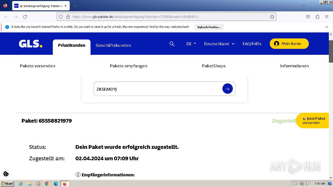Click the volume speaker tray icon
The height and width of the screenshot is (187, 333).
click(x=296, y=184)
